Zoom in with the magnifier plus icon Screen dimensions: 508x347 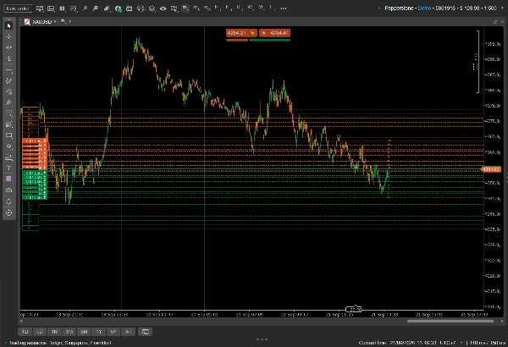tap(95, 8)
